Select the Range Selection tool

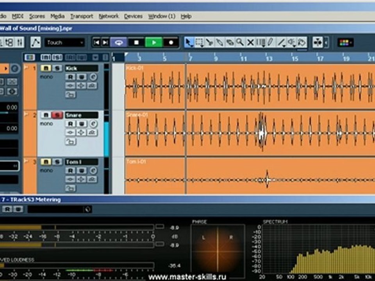(x=199, y=43)
